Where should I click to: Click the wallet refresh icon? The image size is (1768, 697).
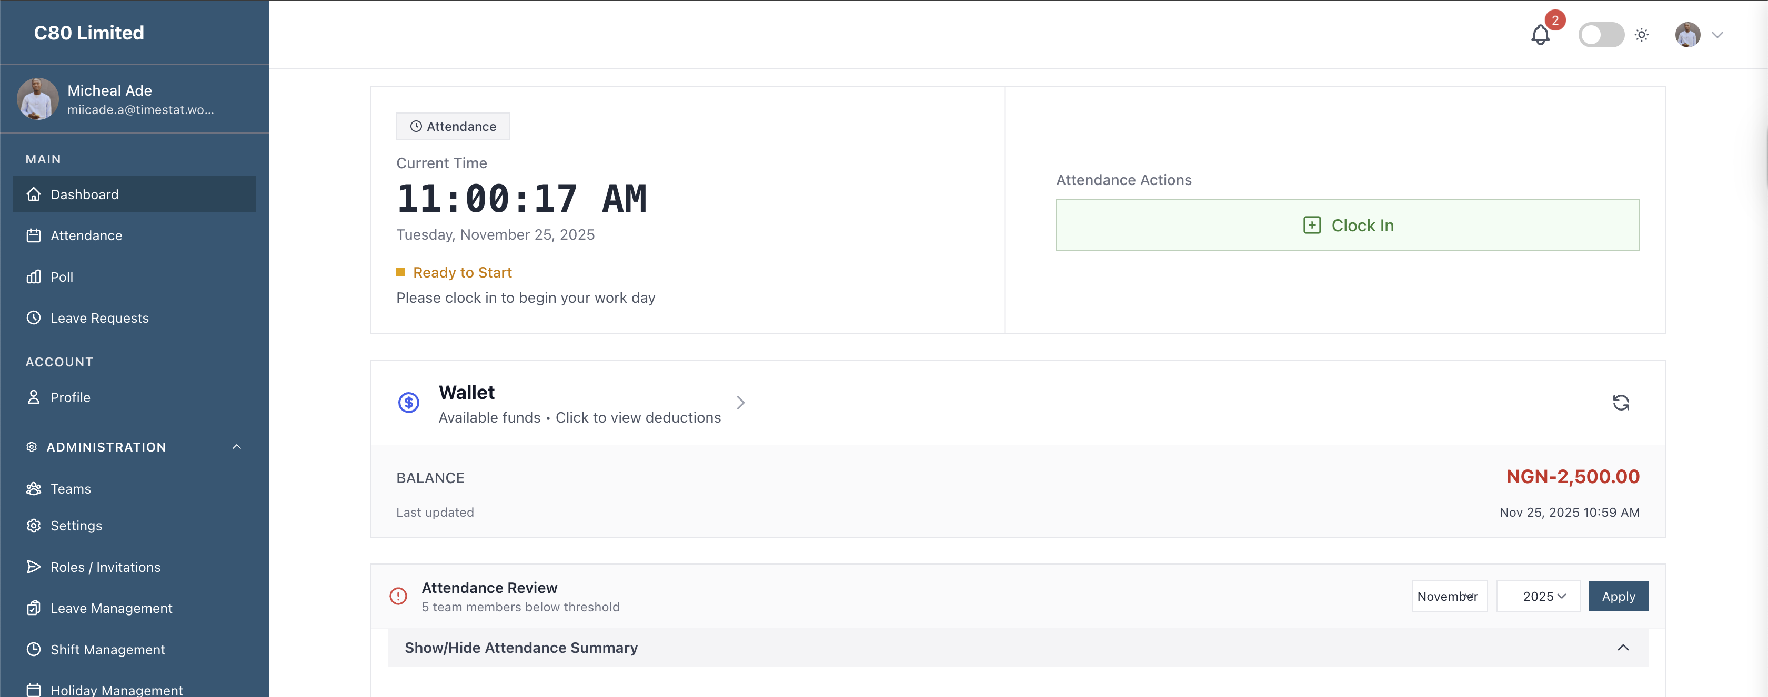1621,402
